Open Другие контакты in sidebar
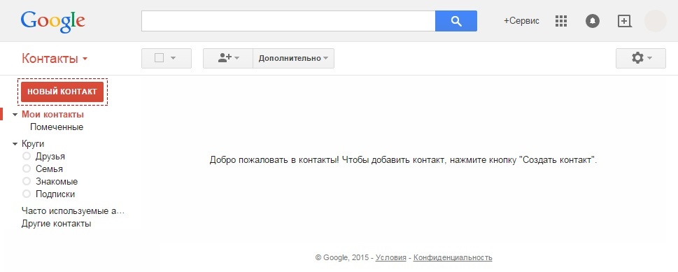 [x=56, y=224]
